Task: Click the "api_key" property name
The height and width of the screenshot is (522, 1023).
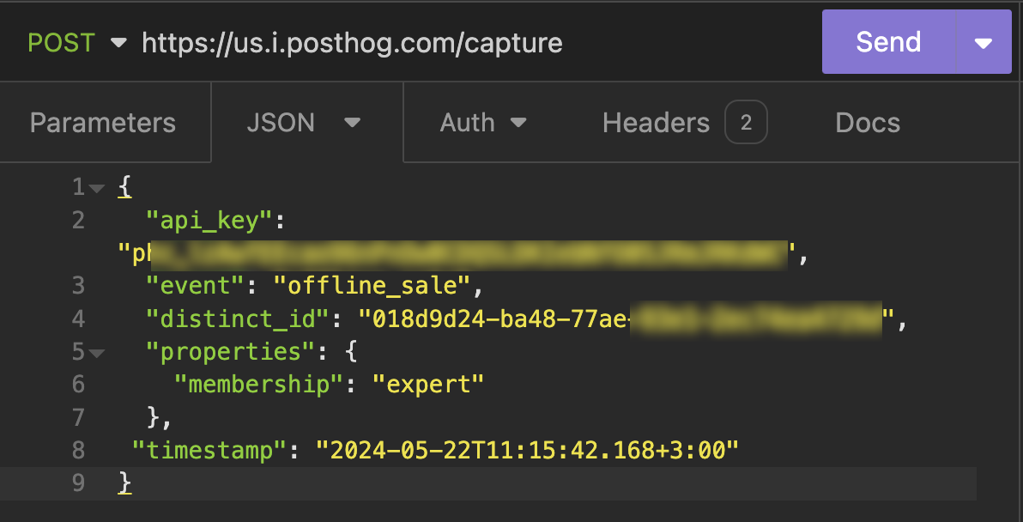Action: tap(209, 221)
